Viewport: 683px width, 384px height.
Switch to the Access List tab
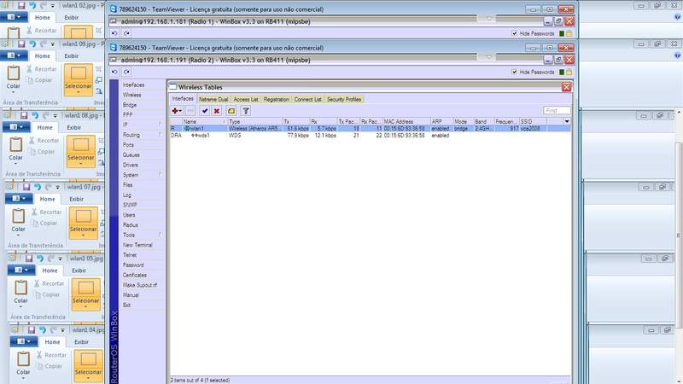point(246,99)
